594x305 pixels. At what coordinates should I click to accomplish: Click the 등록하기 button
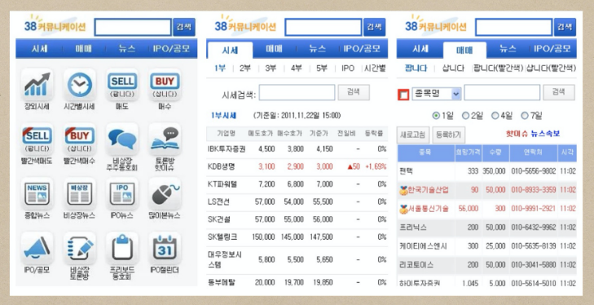[x=448, y=135]
